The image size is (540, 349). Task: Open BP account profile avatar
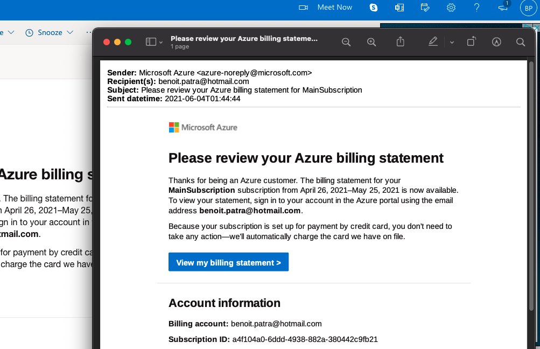pyautogui.click(x=529, y=8)
